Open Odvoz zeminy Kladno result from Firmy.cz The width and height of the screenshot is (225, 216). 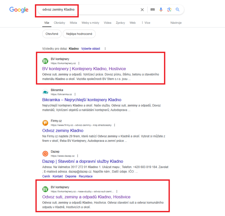[63, 131]
